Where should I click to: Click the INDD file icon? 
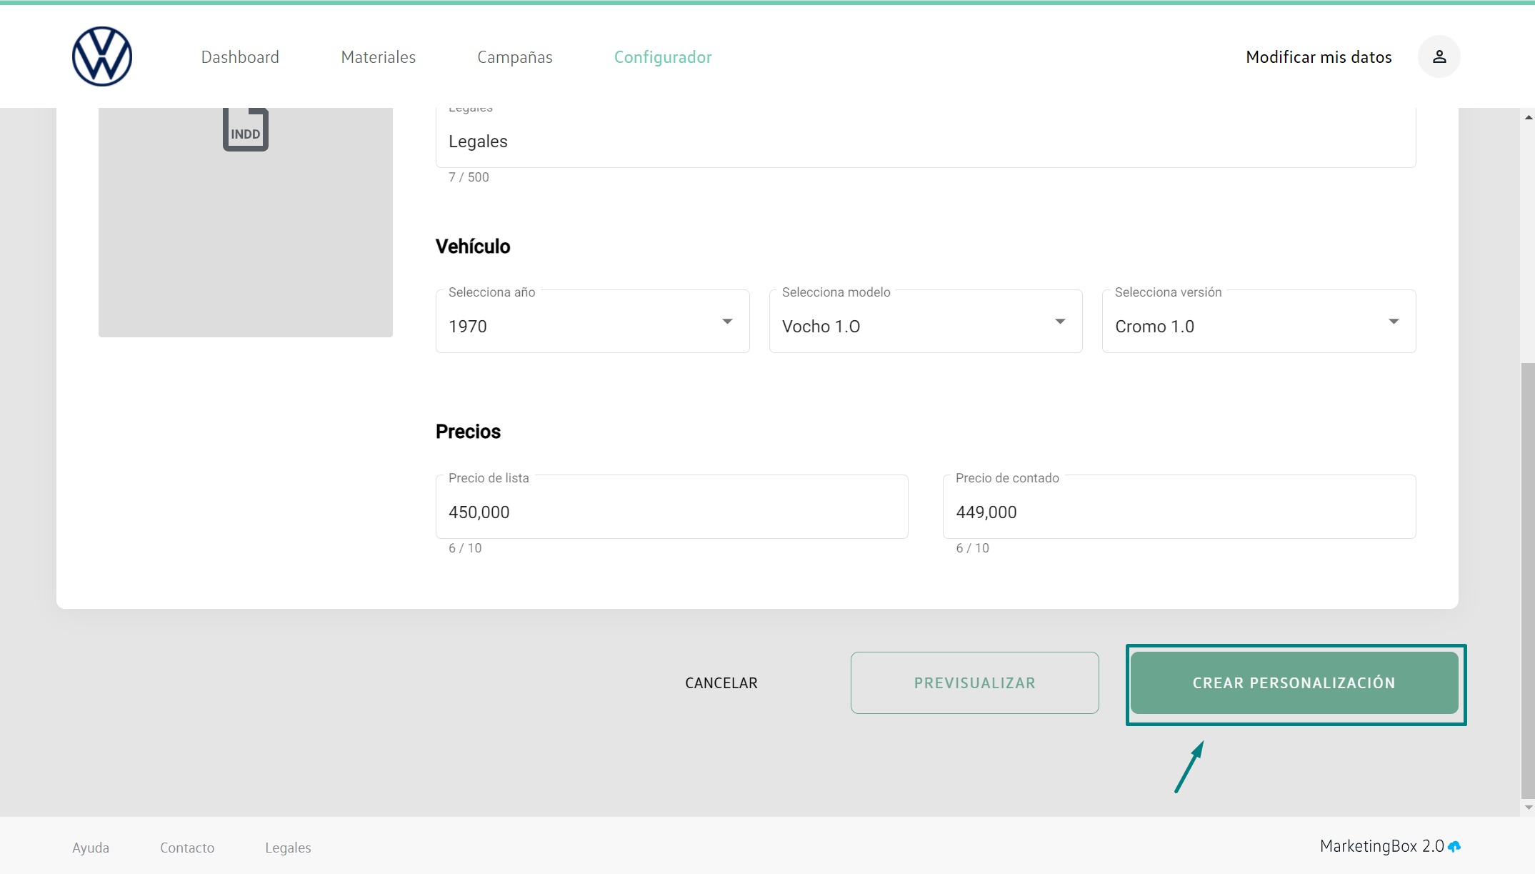(245, 130)
